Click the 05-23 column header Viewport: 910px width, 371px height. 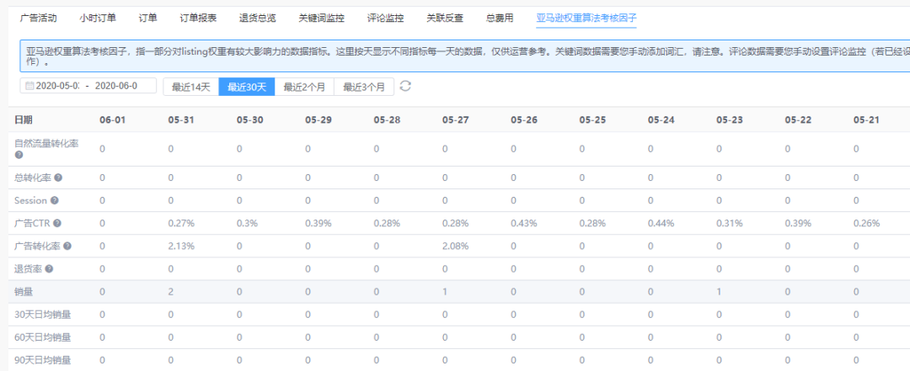point(730,120)
